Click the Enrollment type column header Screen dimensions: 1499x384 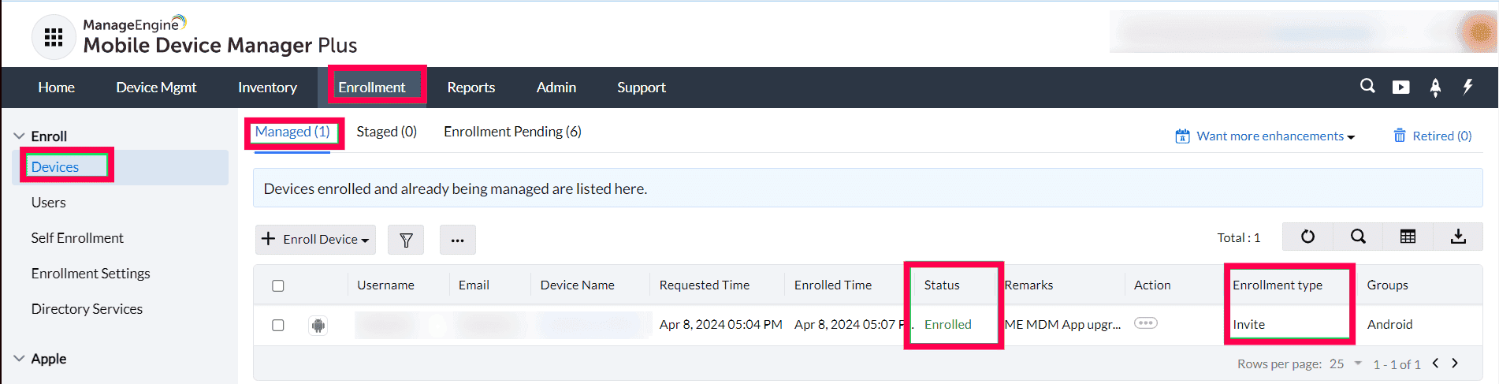(1278, 285)
